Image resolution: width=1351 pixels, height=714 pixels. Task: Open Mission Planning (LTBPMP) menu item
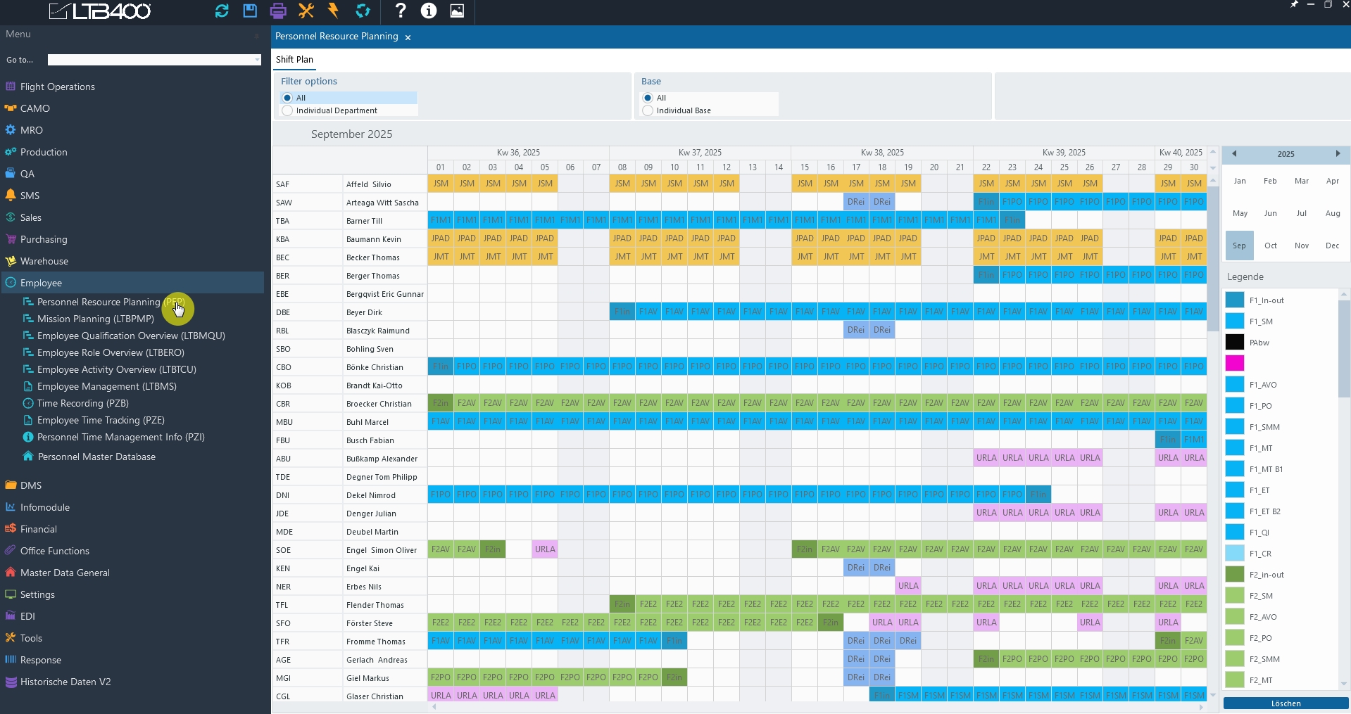tap(95, 319)
